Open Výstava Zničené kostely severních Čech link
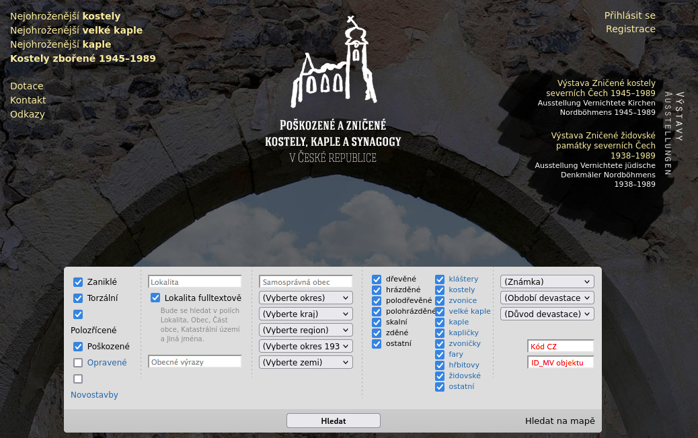The width and height of the screenshot is (698, 438). [601, 88]
